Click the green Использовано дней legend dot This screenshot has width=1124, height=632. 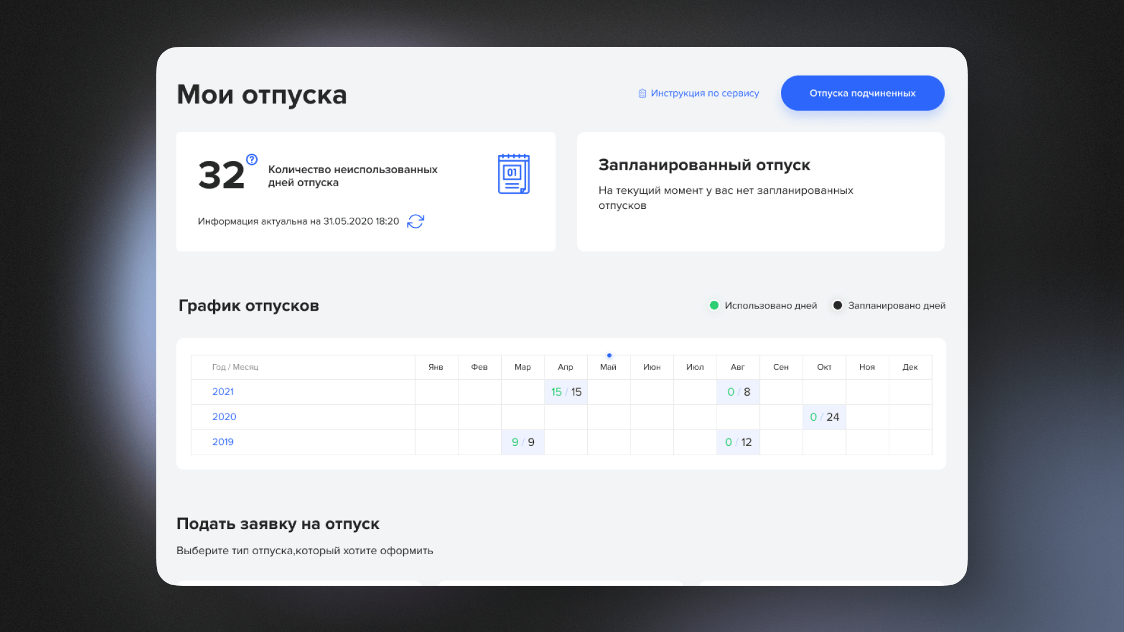(713, 305)
